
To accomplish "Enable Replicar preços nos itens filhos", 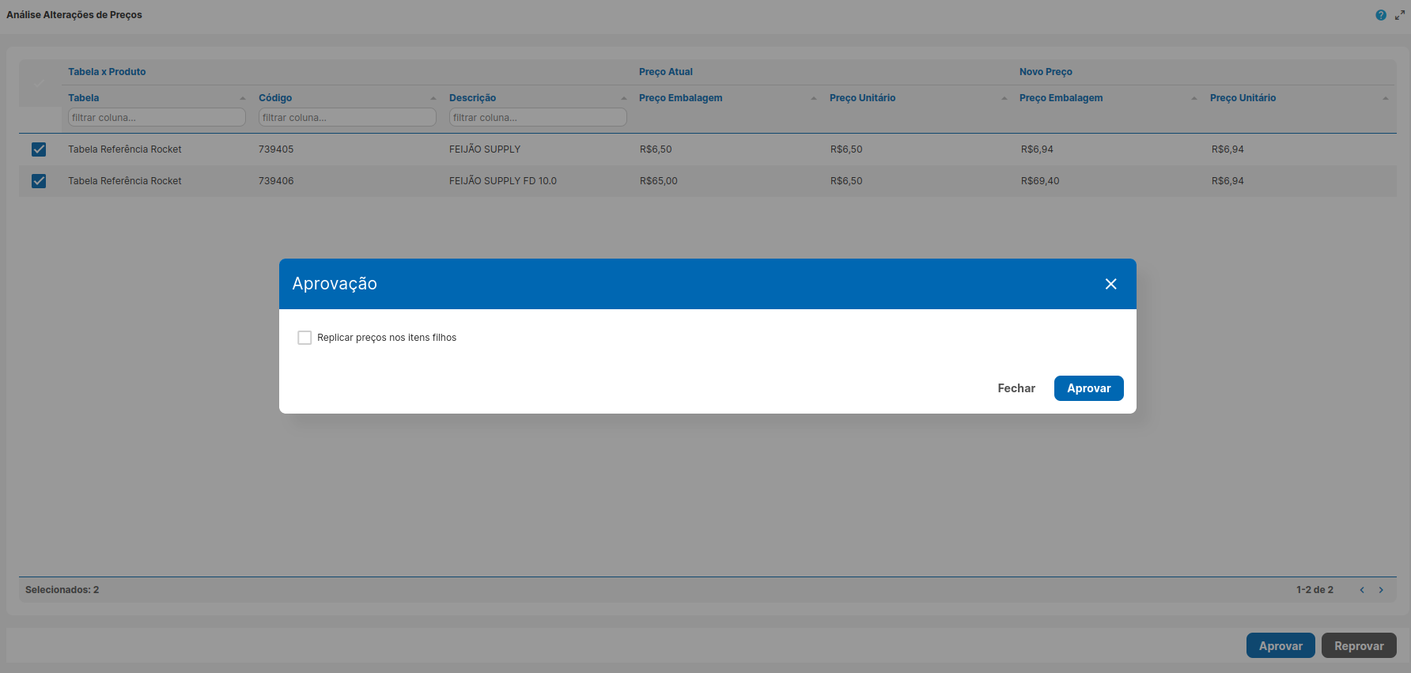I will (x=305, y=338).
